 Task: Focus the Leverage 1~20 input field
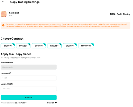pyautogui.click(x=29, y=78)
